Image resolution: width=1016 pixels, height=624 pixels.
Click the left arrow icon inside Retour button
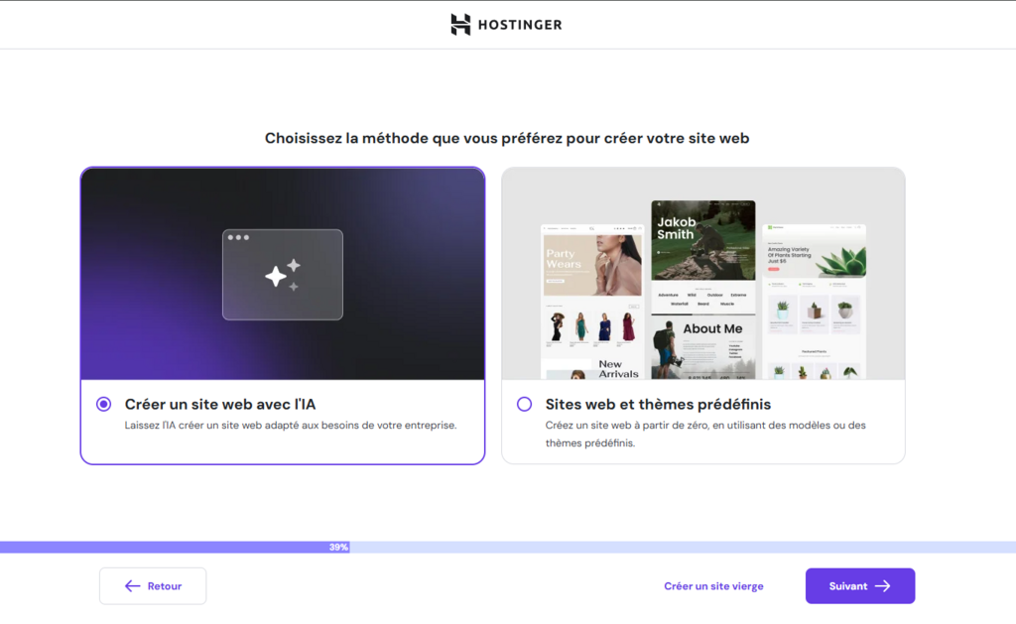130,585
